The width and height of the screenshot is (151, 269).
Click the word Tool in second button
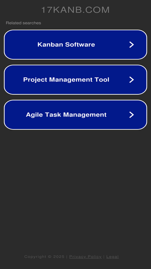pyautogui.click(x=103, y=79)
